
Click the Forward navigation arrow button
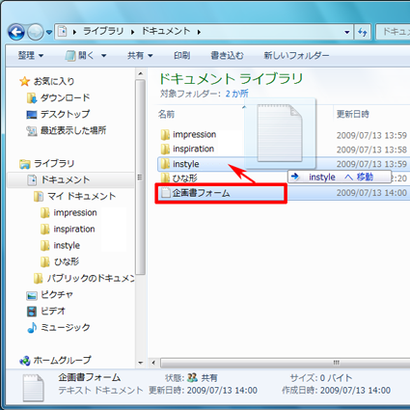pos(35,32)
